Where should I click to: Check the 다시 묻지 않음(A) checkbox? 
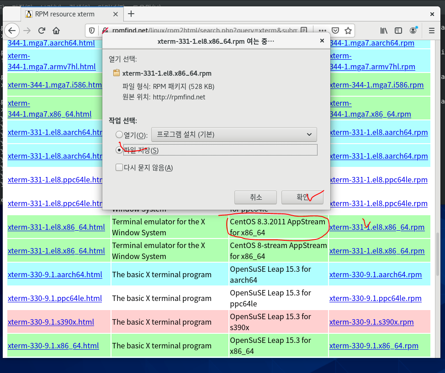click(x=119, y=167)
